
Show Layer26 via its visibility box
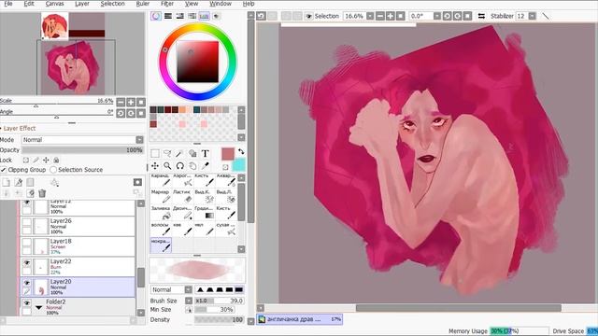pyautogui.click(x=27, y=222)
